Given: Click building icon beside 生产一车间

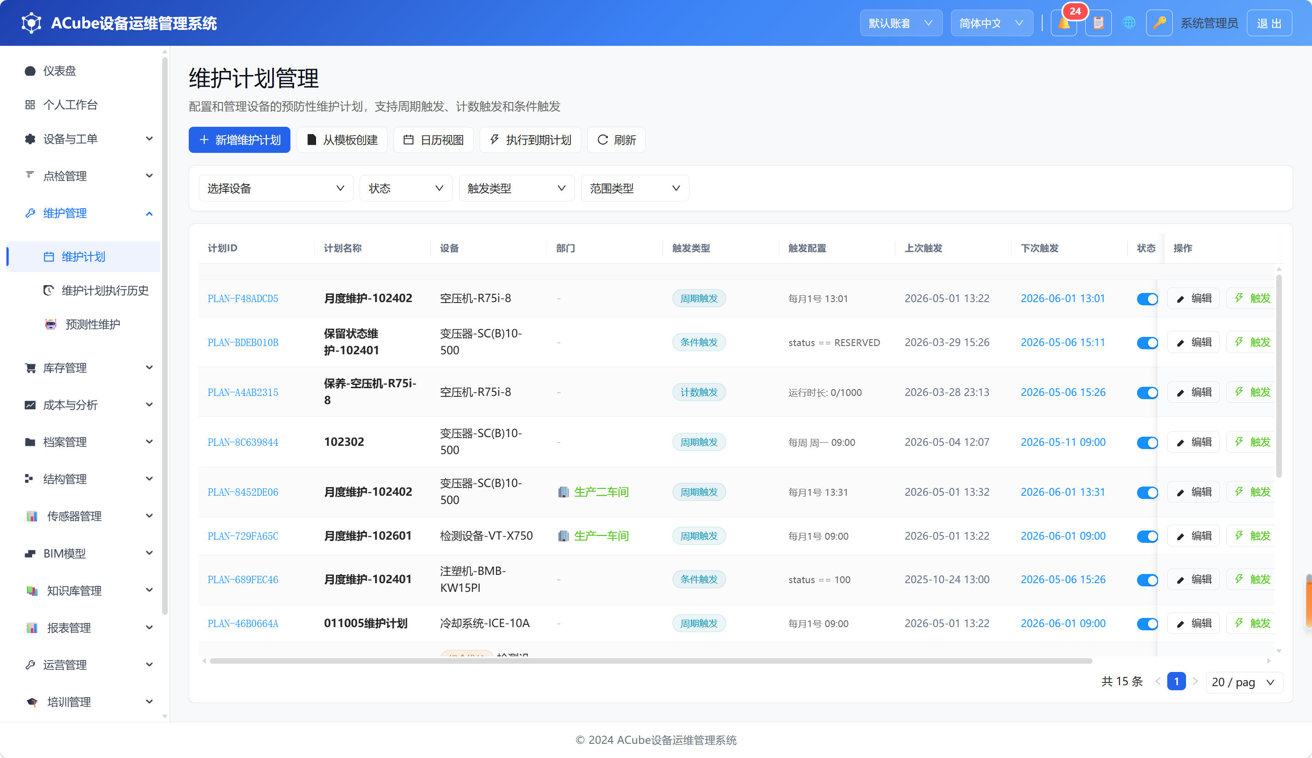Looking at the screenshot, I should tap(563, 536).
